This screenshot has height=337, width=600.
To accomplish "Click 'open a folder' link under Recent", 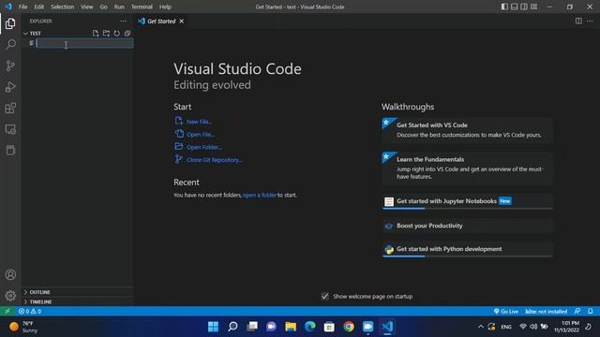I will (260, 195).
